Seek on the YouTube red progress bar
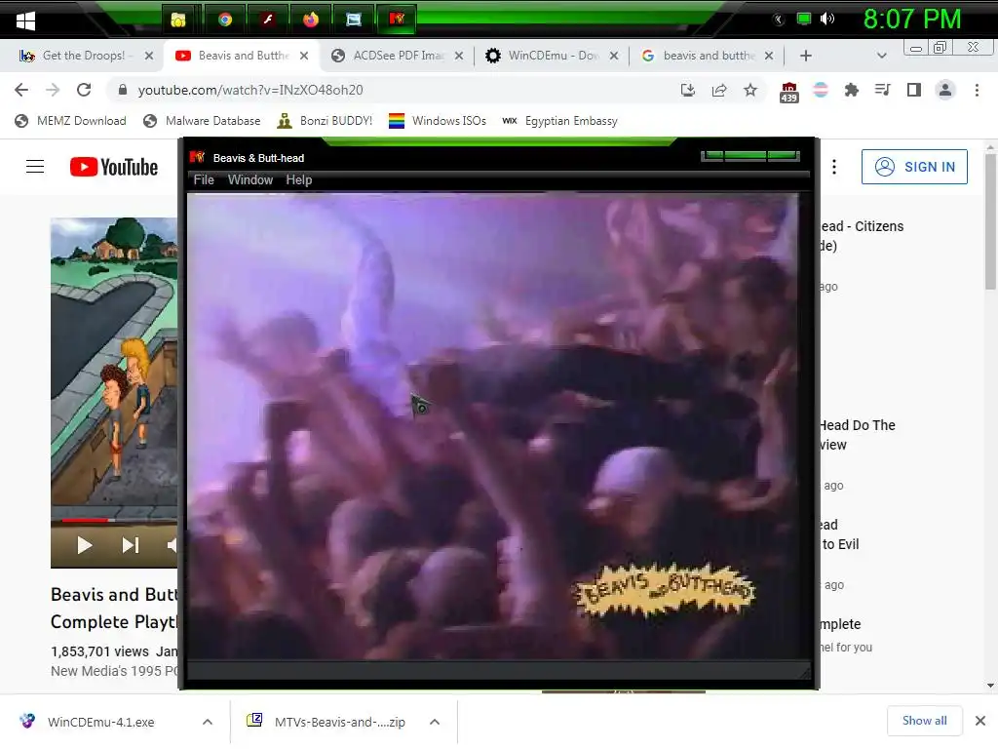 tap(86, 520)
